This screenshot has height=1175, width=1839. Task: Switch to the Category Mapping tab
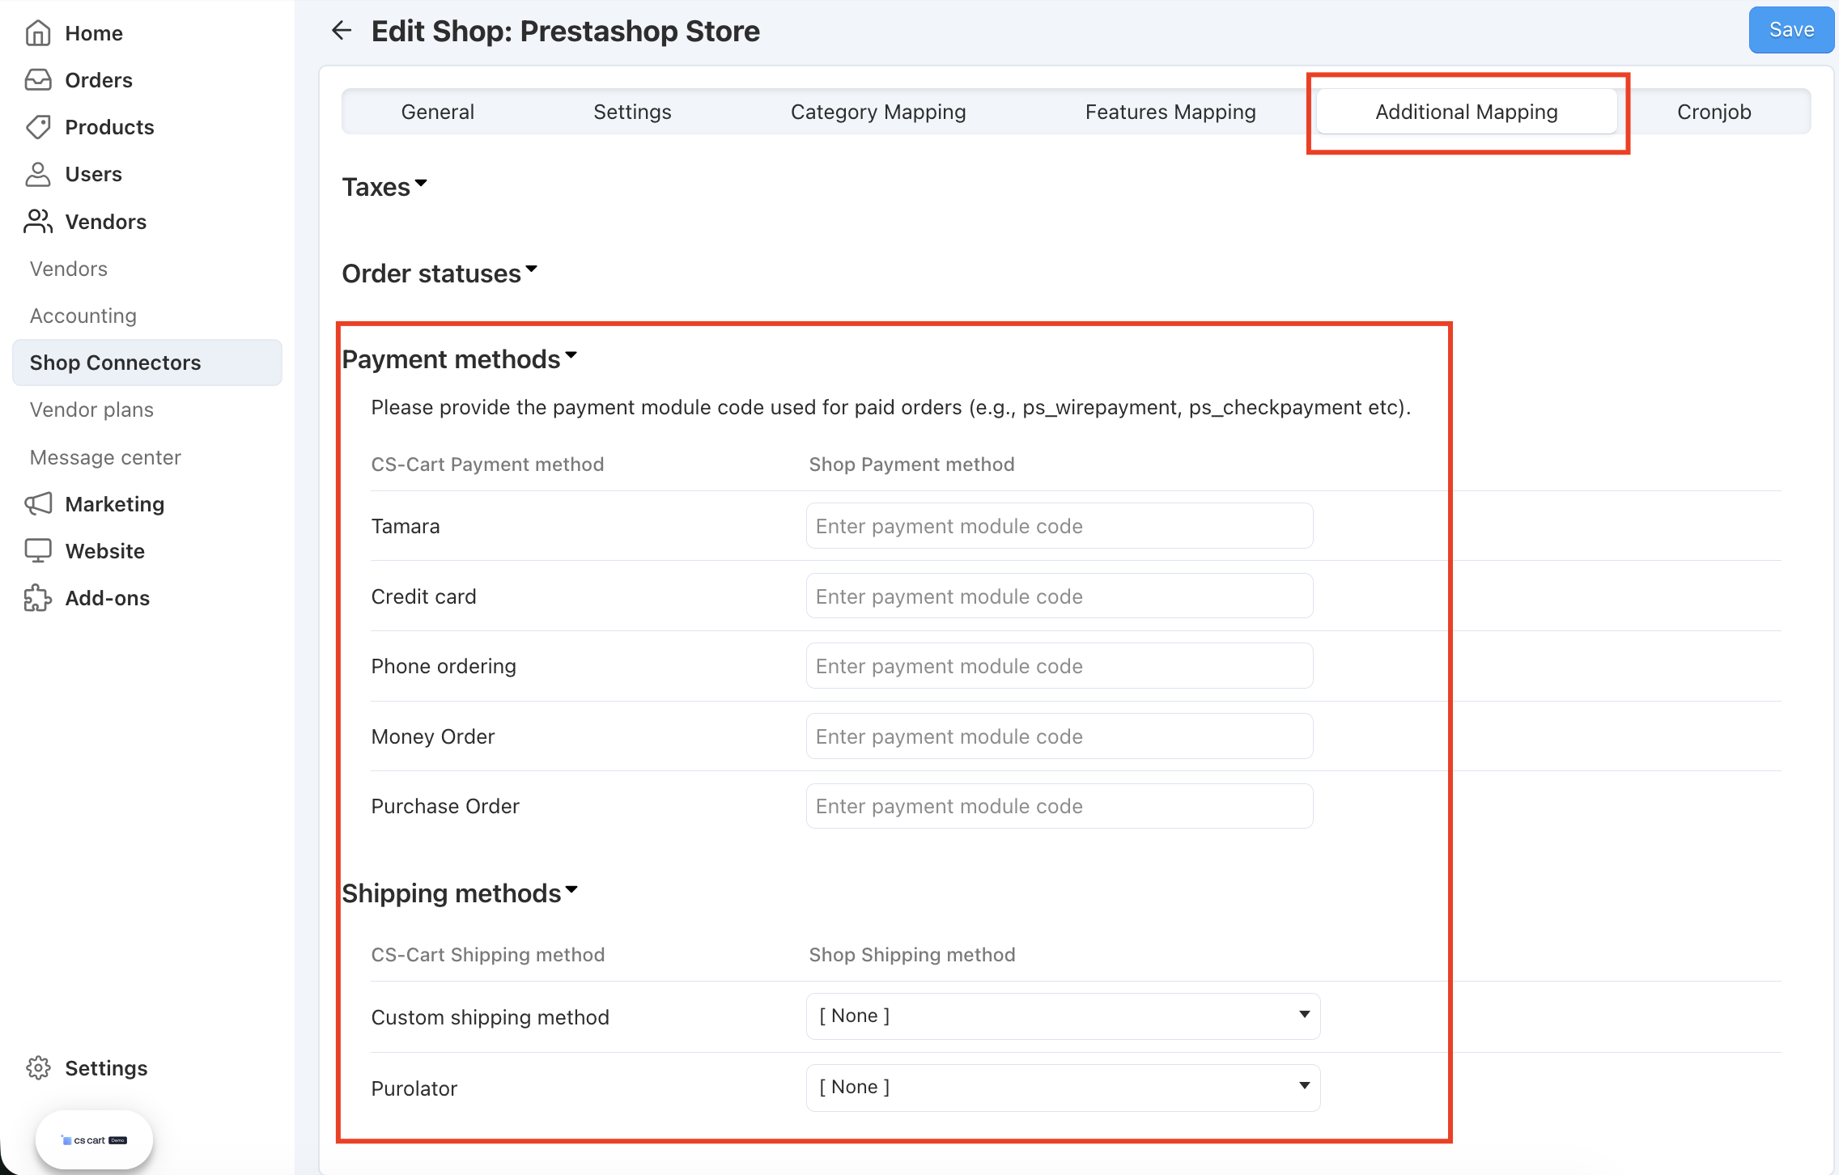coord(878,112)
